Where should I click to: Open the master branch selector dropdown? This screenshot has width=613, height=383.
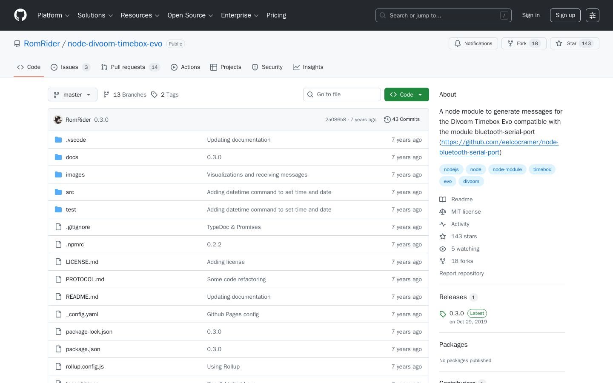pos(72,94)
